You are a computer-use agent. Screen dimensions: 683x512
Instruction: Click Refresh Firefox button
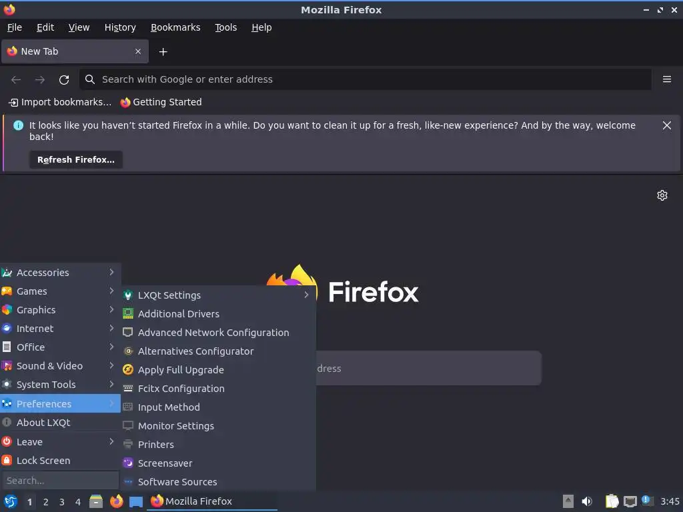click(x=76, y=160)
